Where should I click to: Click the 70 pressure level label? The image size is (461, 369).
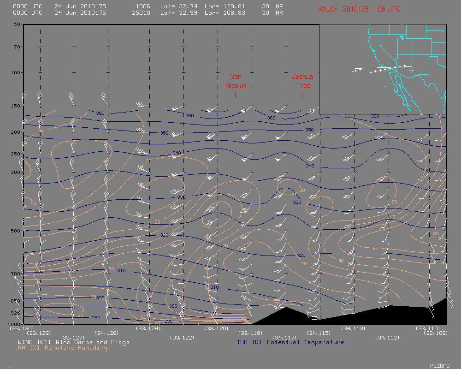(x=17, y=47)
